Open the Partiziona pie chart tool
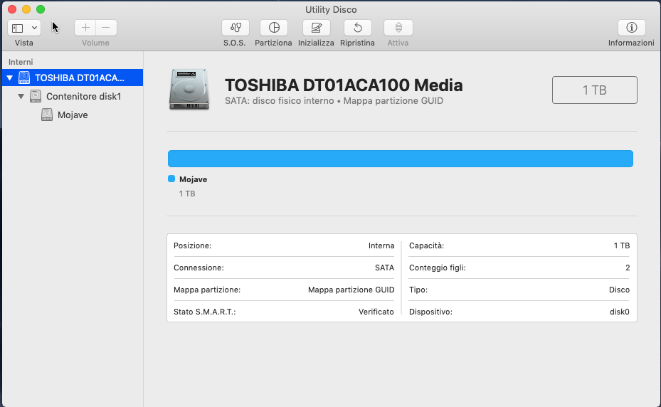 point(274,28)
